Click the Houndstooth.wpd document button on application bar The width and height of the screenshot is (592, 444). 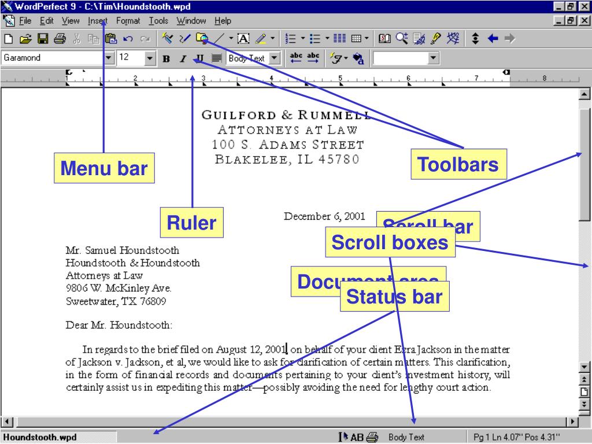click(x=58, y=437)
